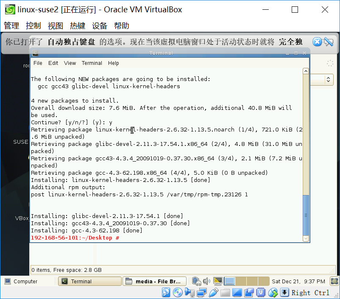Click the red shell prompt 192-168-56-101:~/Desktop #
Viewport: 340px width, 299px height.
[75, 238]
